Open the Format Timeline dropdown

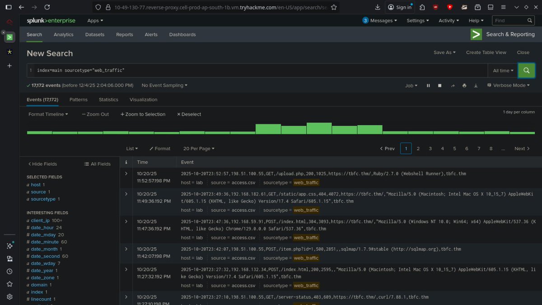(x=48, y=114)
